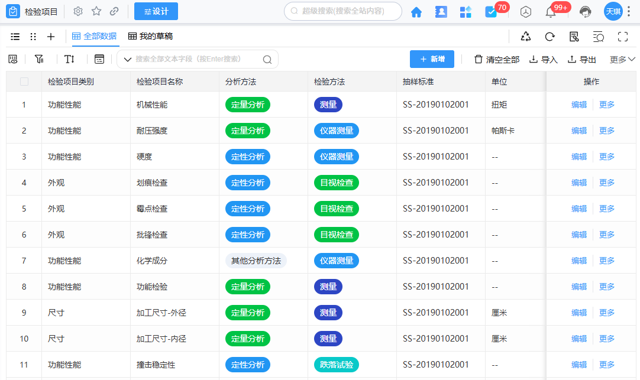Focus the 超级搜索 global search box
This screenshot has height=380, width=640.
coord(343,11)
